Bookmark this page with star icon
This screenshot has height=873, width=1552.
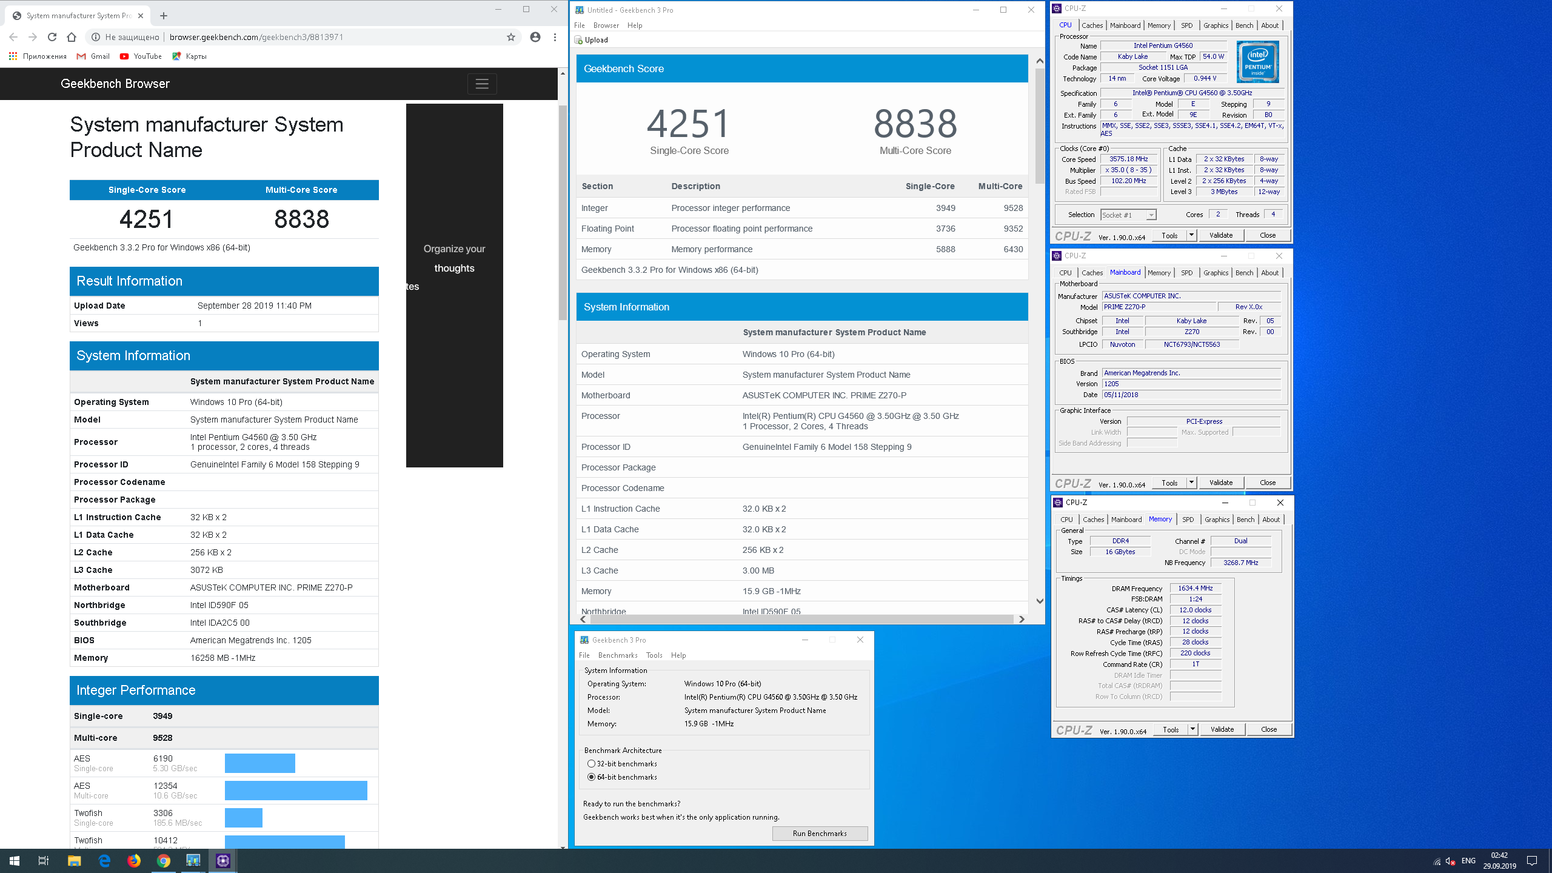tap(511, 37)
